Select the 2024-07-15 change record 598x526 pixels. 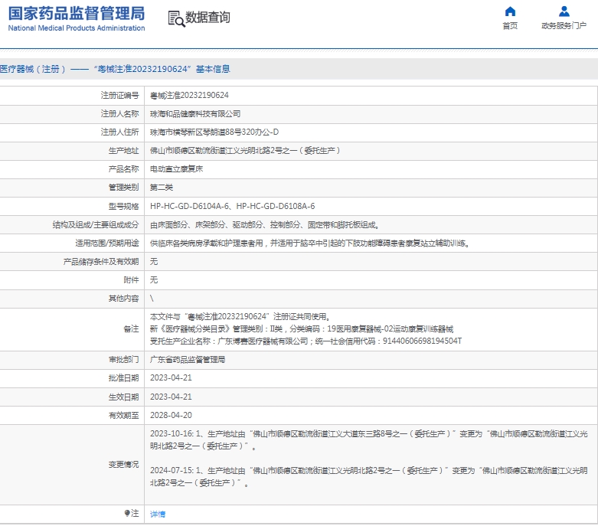pyautogui.click(x=369, y=477)
